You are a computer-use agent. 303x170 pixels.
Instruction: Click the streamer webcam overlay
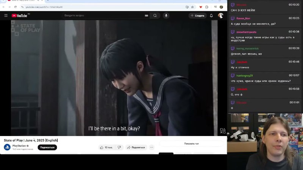click(x=265, y=142)
